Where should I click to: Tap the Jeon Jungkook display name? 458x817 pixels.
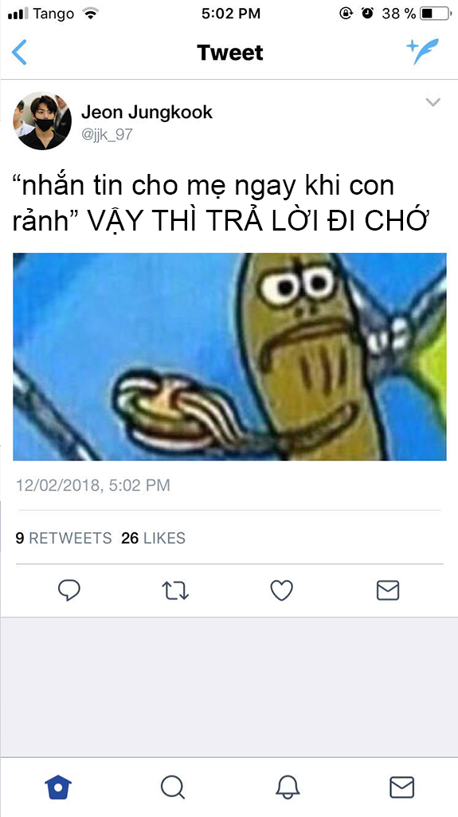point(147,112)
